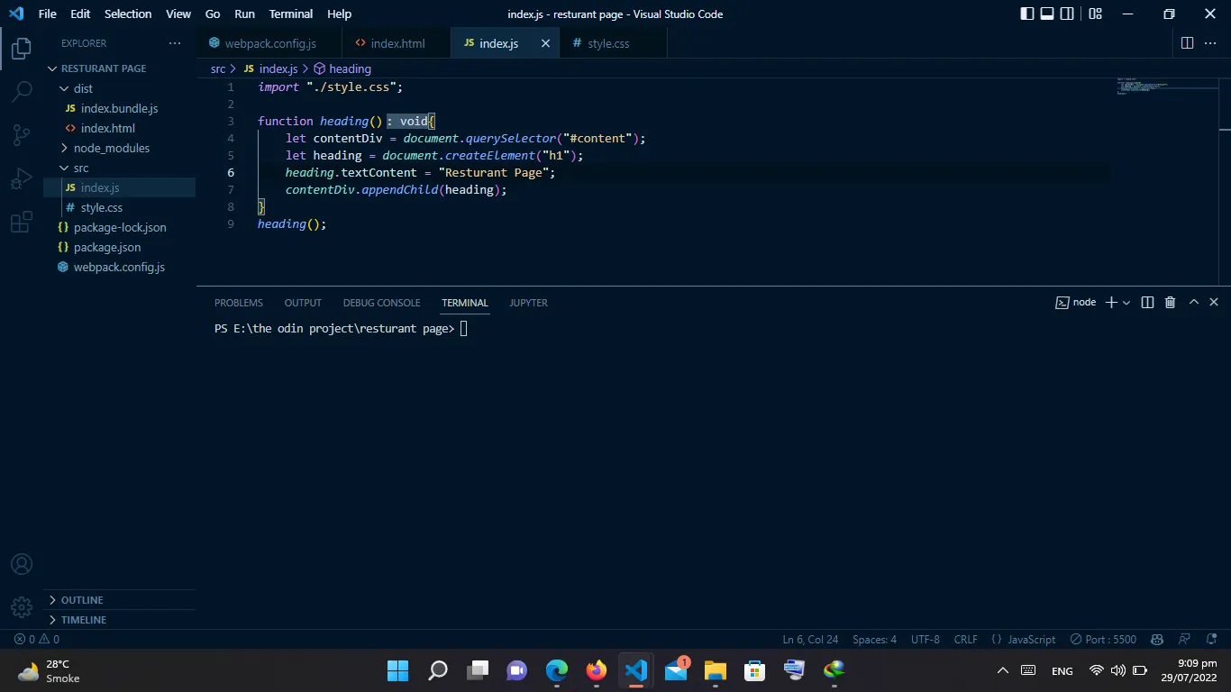Switch to the PROBLEMS panel tab
The width and height of the screenshot is (1231, 692).
pyautogui.click(x=239, y=303)
